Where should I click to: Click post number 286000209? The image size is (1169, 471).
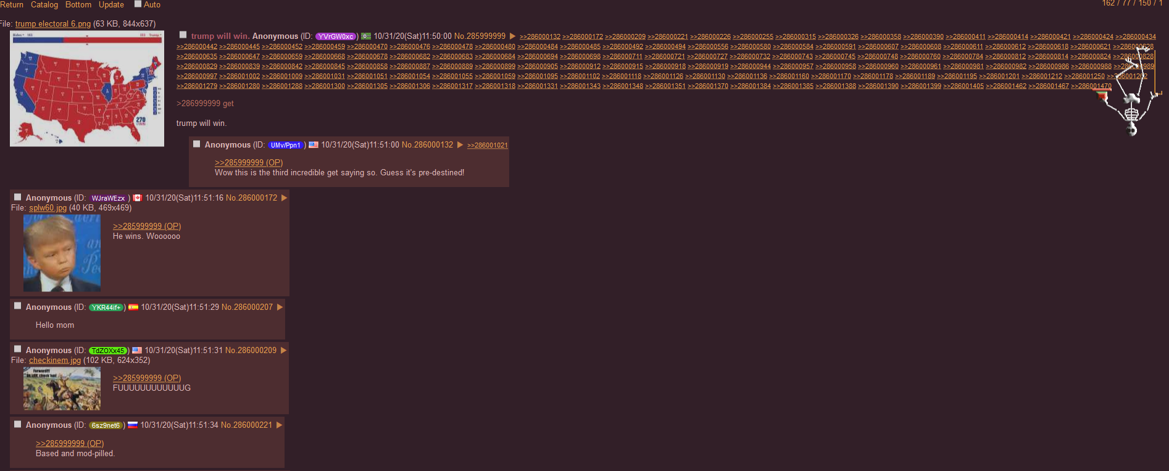257,350
